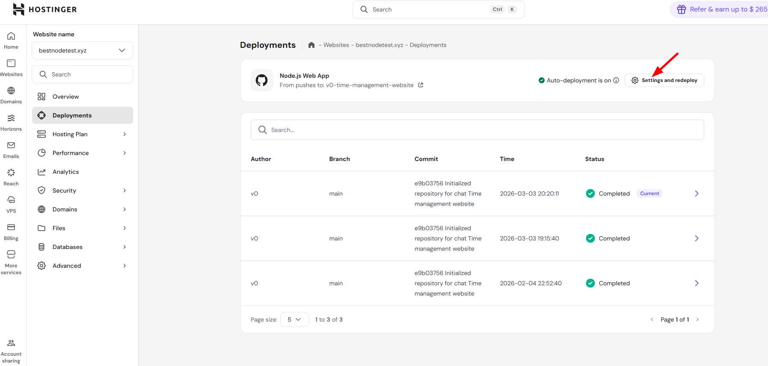Click Websites link in breadcrumb

pos(336,45)
